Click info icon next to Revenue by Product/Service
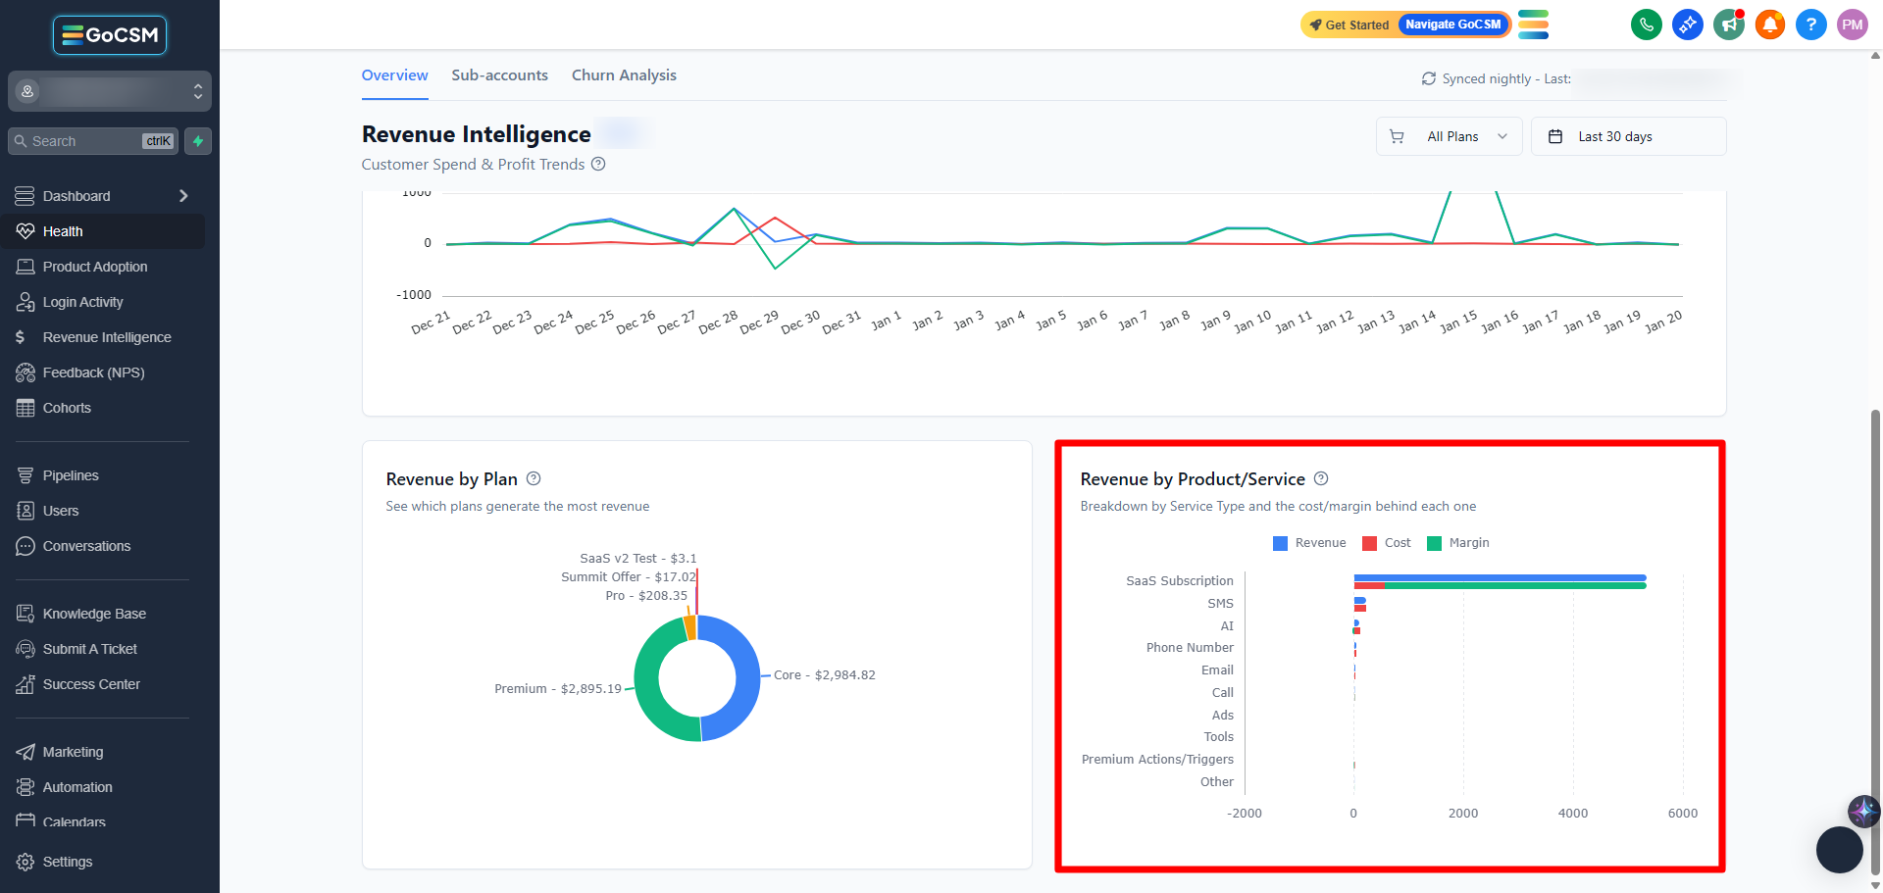 tap(1321, 478)
